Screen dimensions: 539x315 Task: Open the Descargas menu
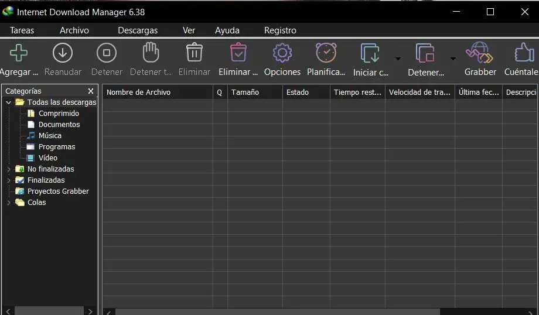coord(138,30)
